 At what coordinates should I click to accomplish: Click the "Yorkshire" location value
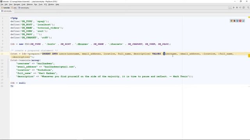tap(45, 70)
